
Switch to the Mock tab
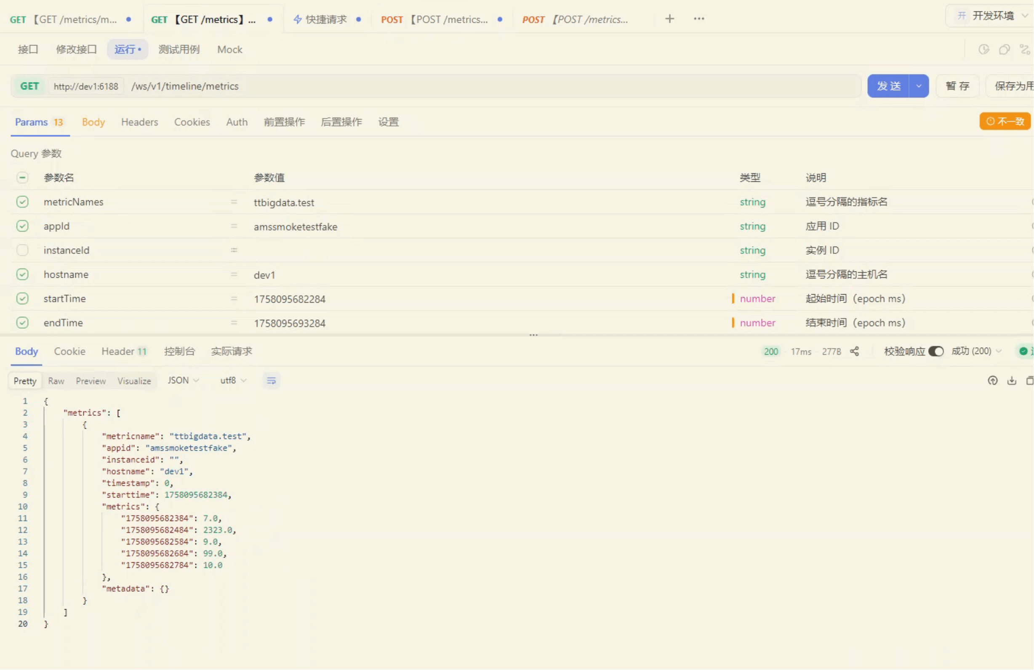(x=229, y=50)
